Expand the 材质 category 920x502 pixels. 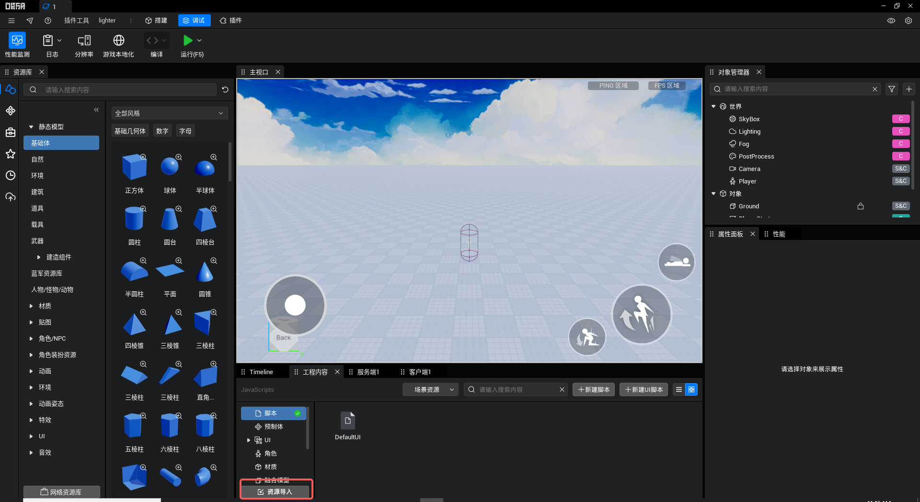(x=31, y=306)
